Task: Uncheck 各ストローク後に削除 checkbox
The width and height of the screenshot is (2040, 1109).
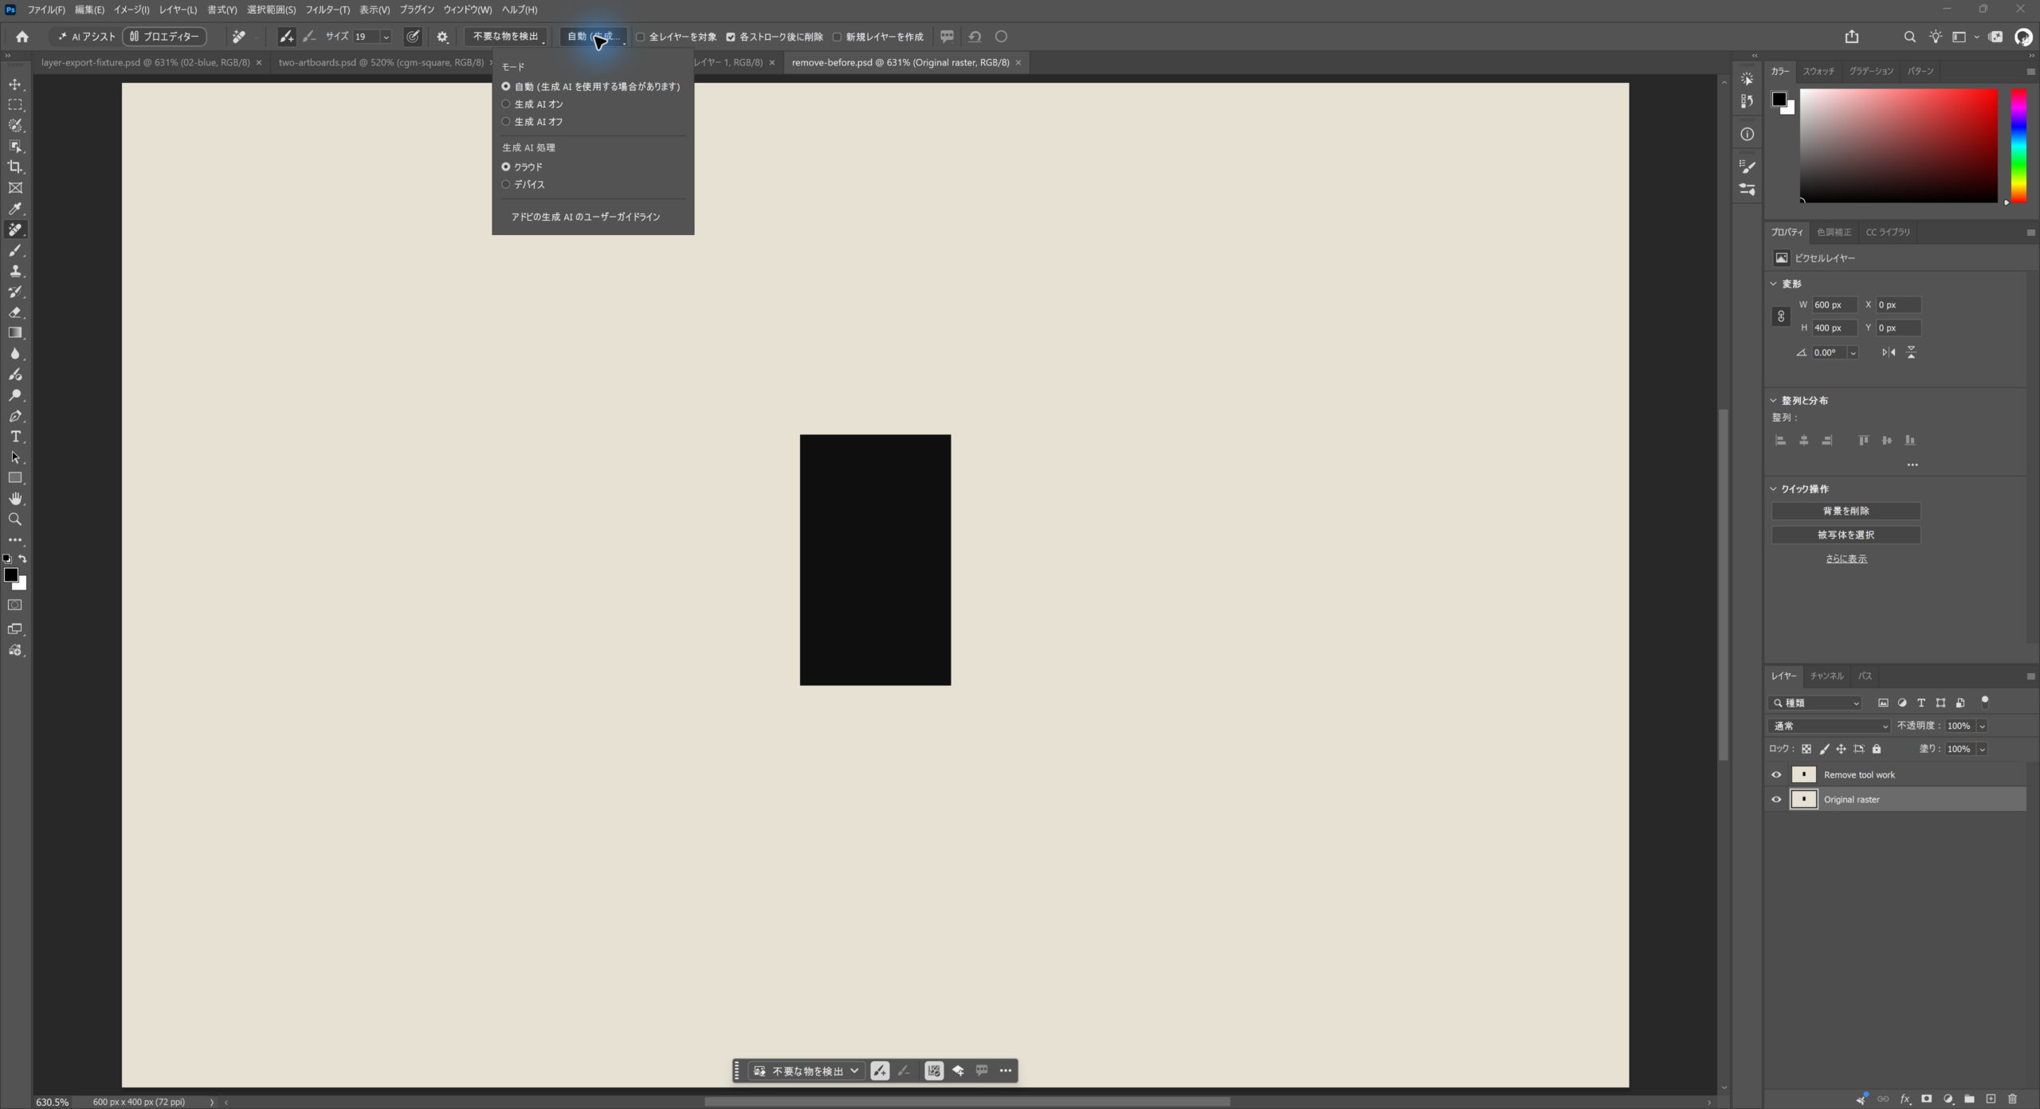Action: pyautogui.click(x=731, y=37)
